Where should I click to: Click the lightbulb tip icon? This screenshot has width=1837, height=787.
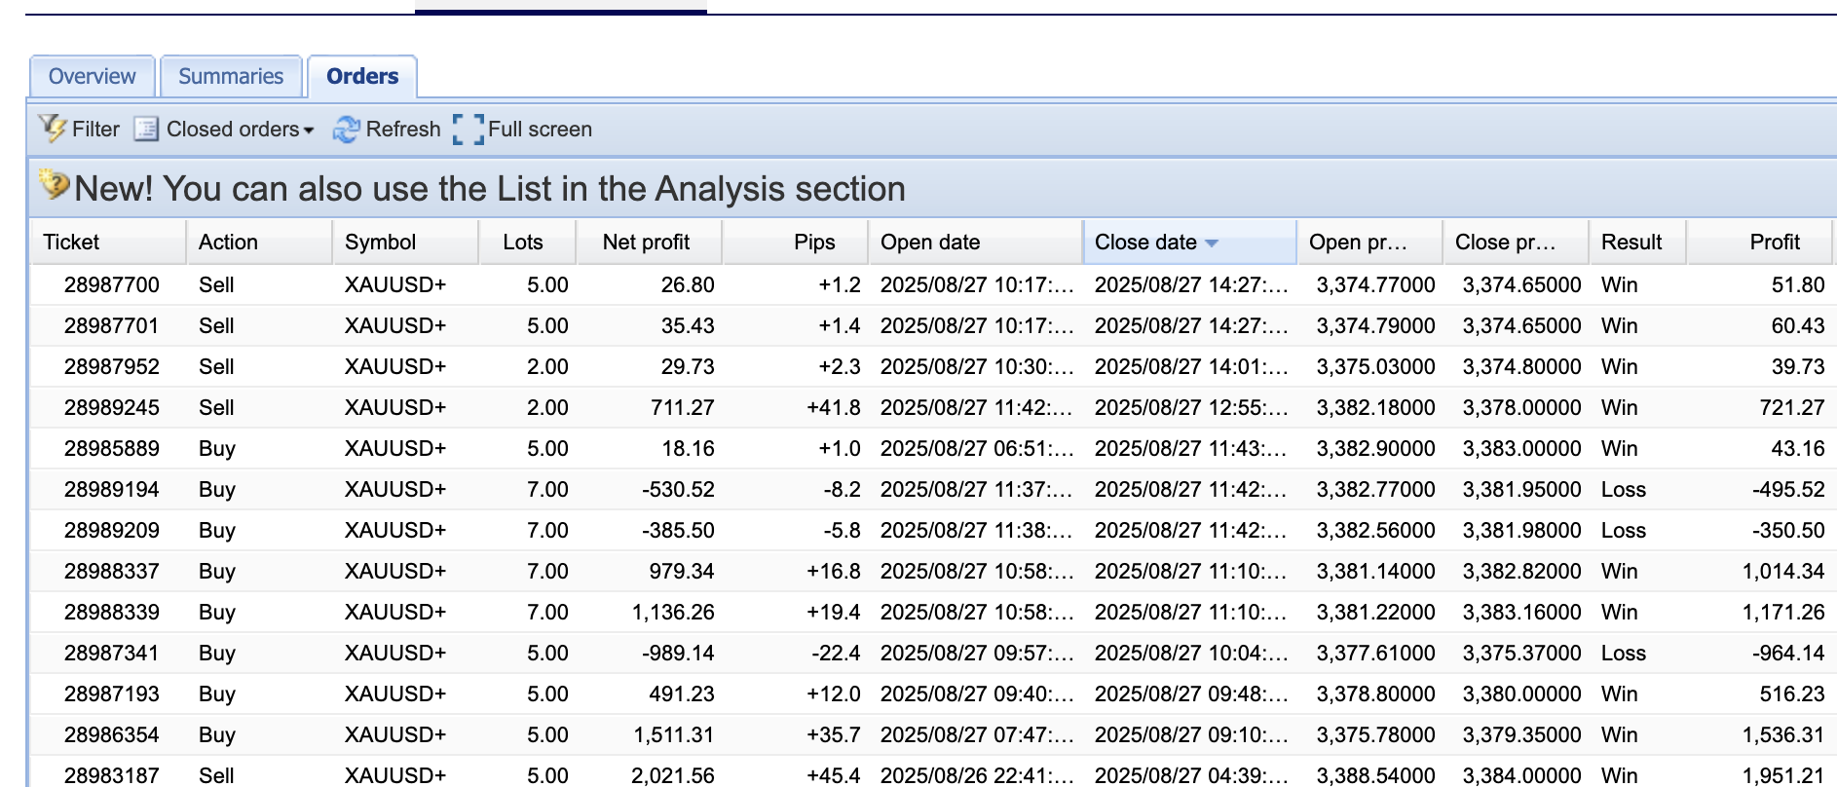coord(54,185)
